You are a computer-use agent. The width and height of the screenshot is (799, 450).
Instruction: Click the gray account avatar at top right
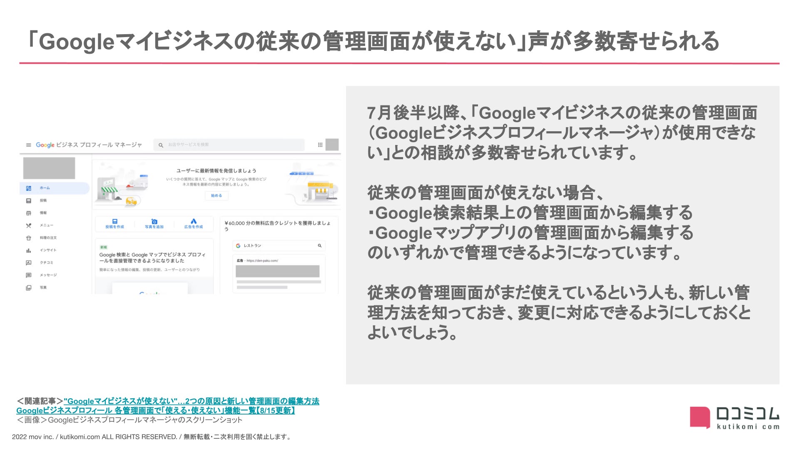[x=332, y=145]
